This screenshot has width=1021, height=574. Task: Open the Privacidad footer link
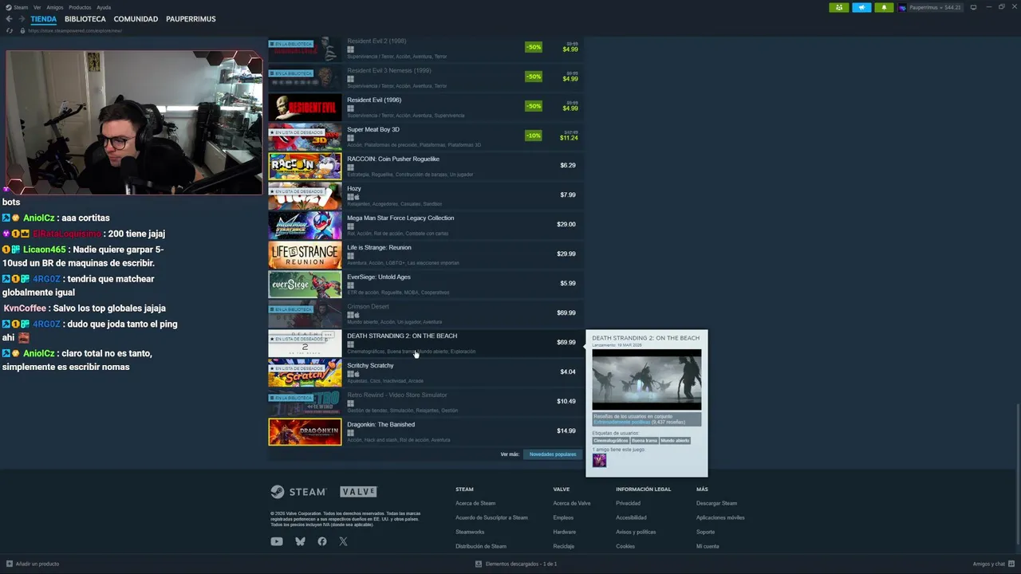coord(628,503)
